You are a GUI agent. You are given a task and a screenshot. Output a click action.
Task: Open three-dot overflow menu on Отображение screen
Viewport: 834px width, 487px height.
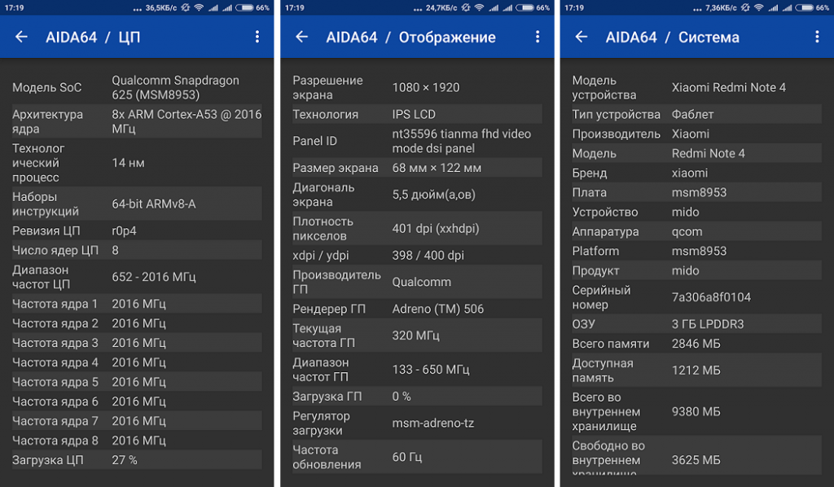(x=538, y=37)
